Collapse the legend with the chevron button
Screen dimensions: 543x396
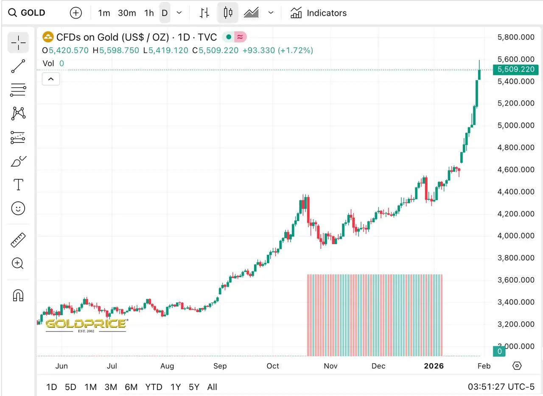51,79
